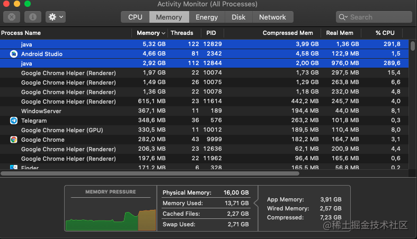This screenshot has height=239, width=417.
Task: Click the vertical scrollbar thumb
Action: pyautogui.click(x=412, y=45)
